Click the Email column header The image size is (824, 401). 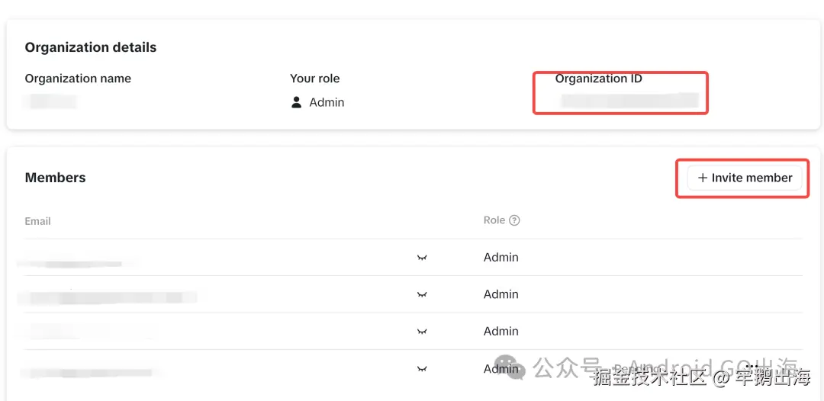click(x=37, y=221)
